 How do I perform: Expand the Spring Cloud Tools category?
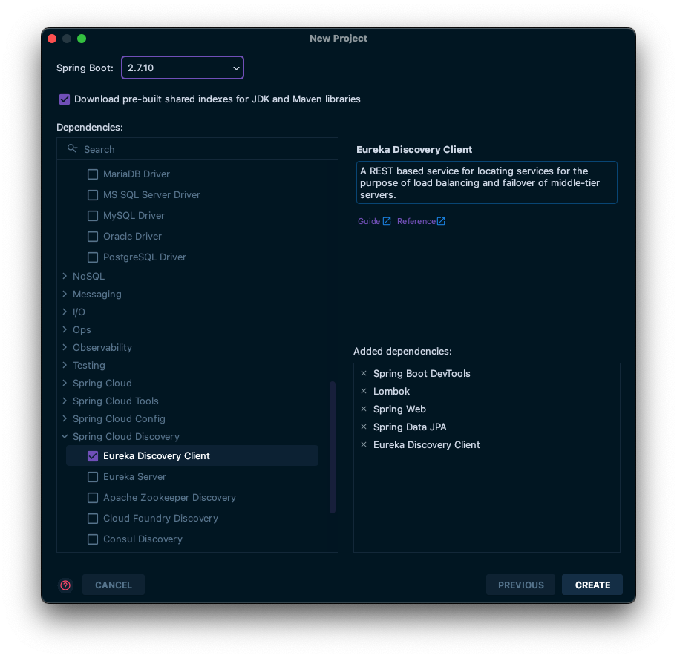[x=65, y=401]
